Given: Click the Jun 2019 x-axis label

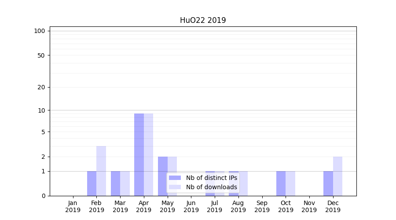Looking at the screenshot, I should (191, 206).
